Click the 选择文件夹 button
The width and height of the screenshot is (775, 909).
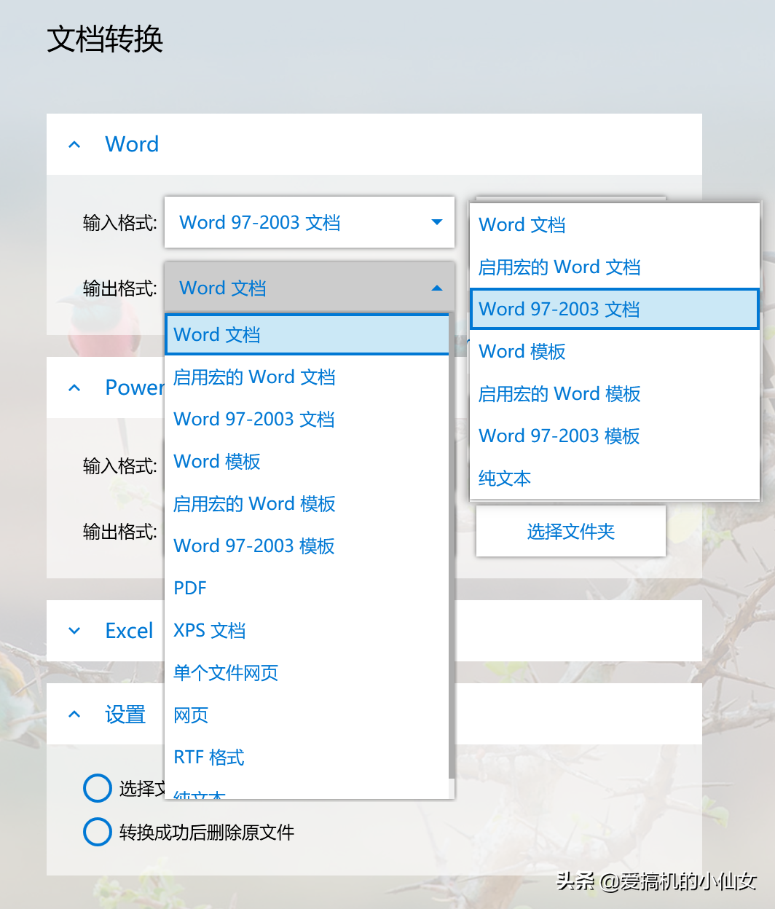point(571,531)
